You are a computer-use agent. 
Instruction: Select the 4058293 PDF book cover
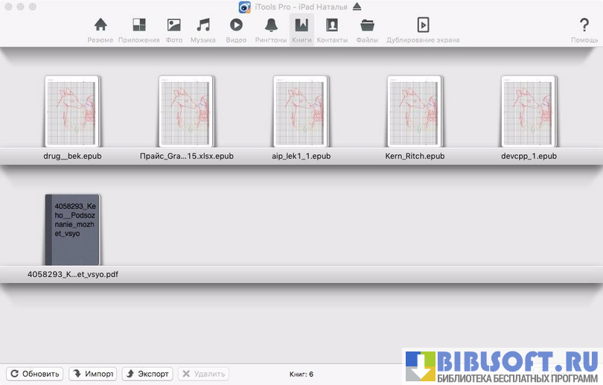point(72,229)
